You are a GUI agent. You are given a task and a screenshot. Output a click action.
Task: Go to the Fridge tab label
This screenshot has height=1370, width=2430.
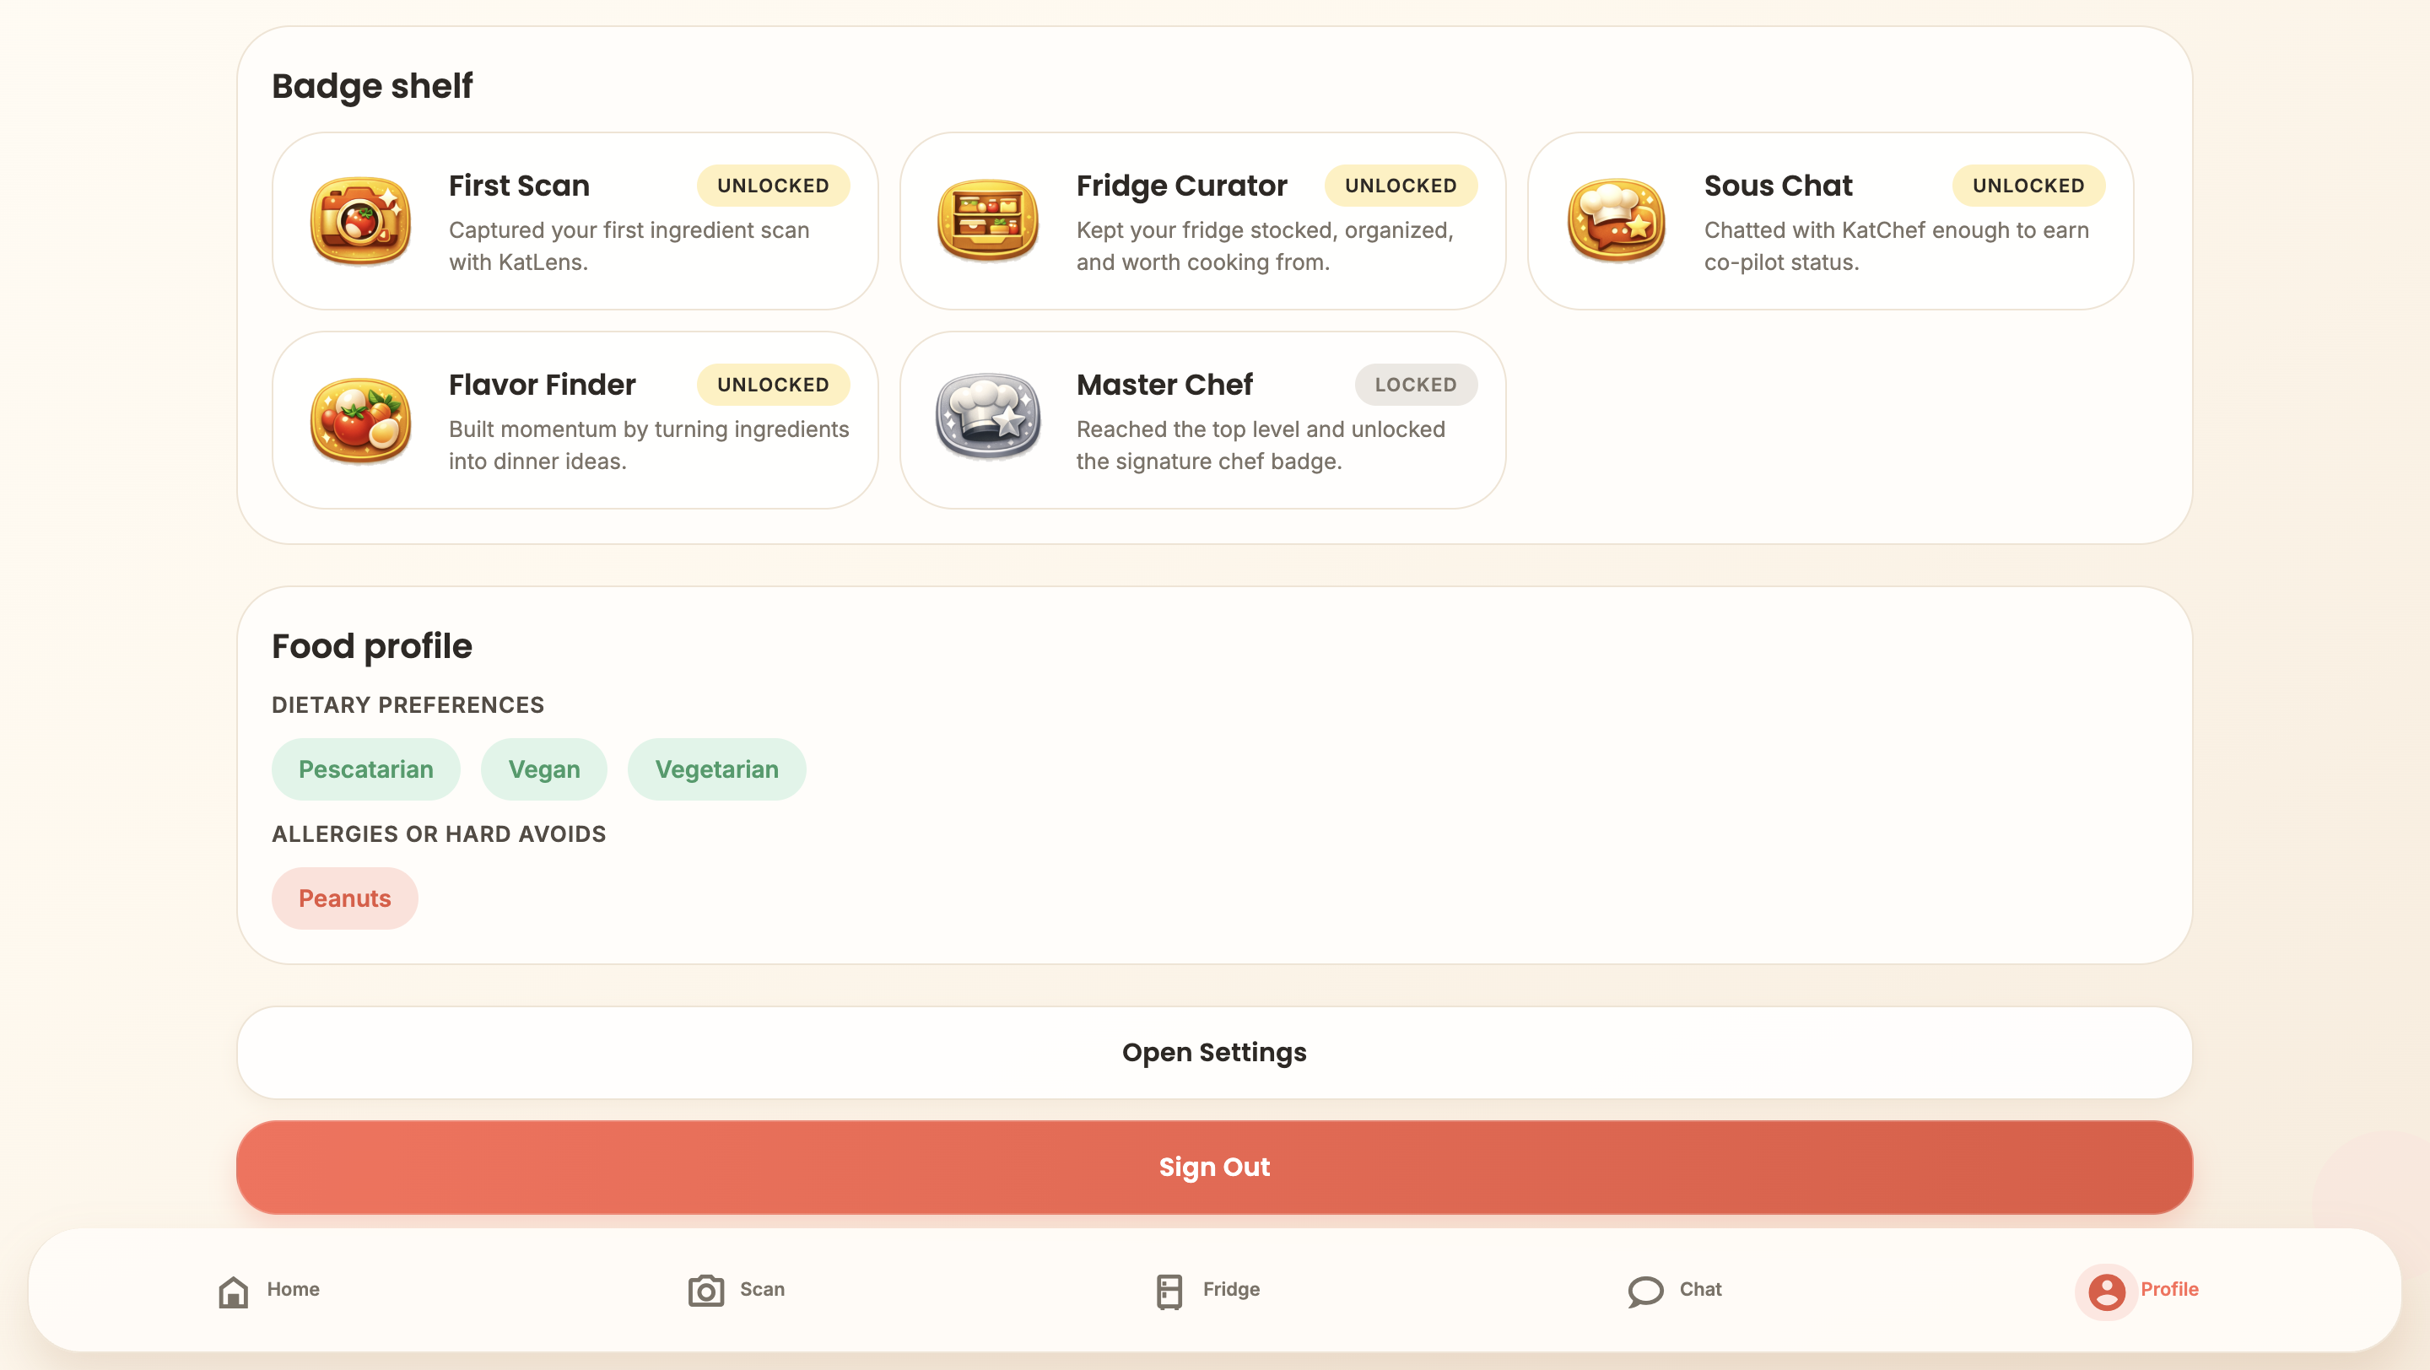(1230, 1289)
